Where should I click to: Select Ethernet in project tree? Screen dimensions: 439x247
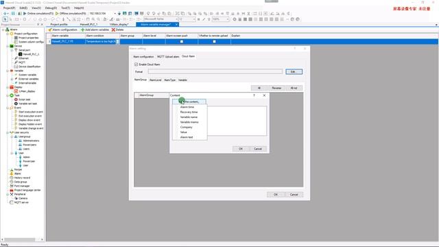pos(23,58)
